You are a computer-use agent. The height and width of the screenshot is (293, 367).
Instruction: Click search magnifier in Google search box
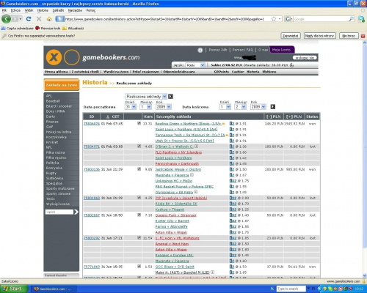pyautogui.click(x=351, y=19)
